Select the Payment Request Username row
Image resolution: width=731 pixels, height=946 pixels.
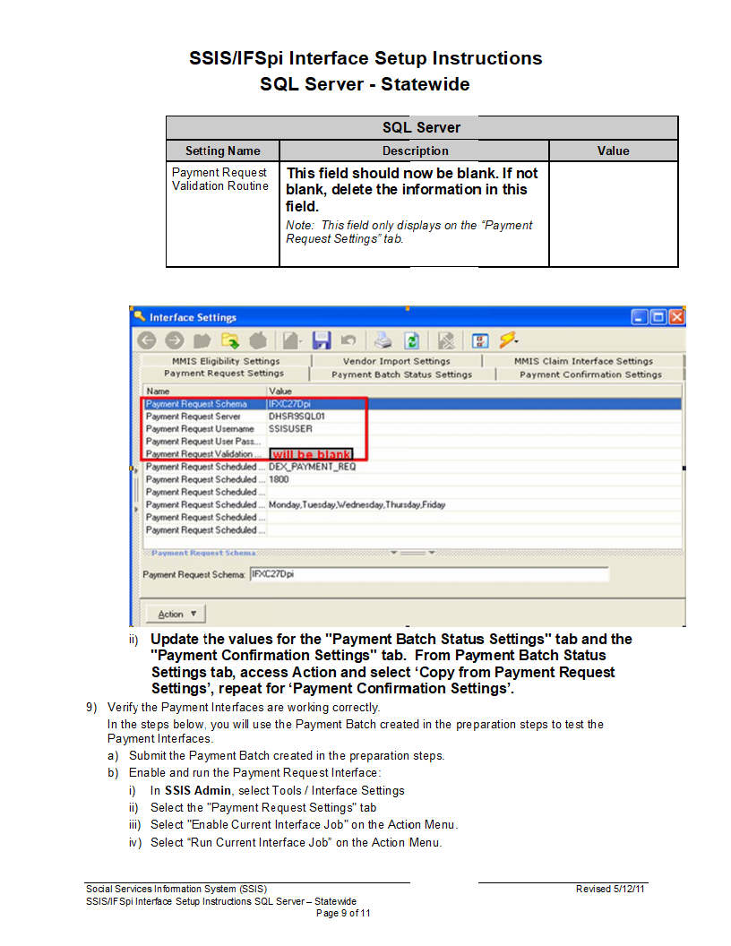(413, 429)
